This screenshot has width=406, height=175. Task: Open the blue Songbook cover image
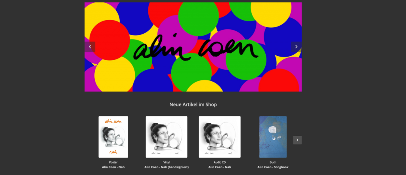273,137
